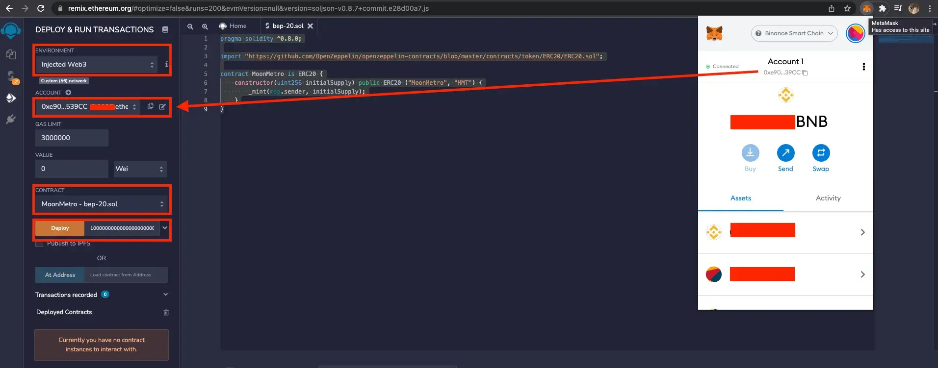This screenshot has width=938, height=368.
Task: Open the Wei unit dropdown
Action: tap(140, 169)
